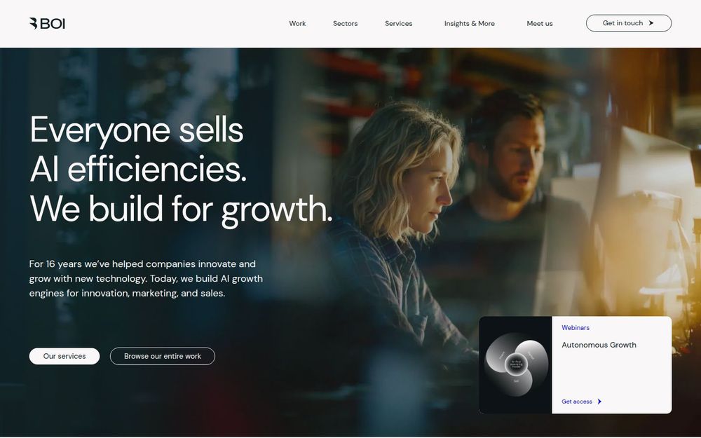Click the Get access link

tap(577, 402)
